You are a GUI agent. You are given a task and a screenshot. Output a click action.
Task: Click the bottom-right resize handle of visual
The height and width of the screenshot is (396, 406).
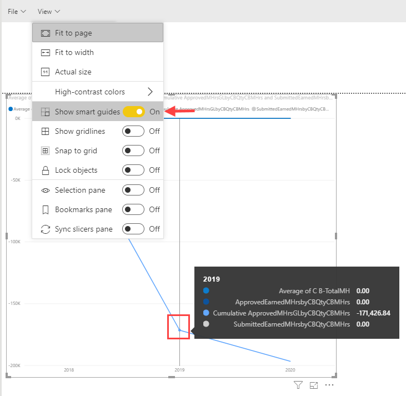click(x=335, y=376)
